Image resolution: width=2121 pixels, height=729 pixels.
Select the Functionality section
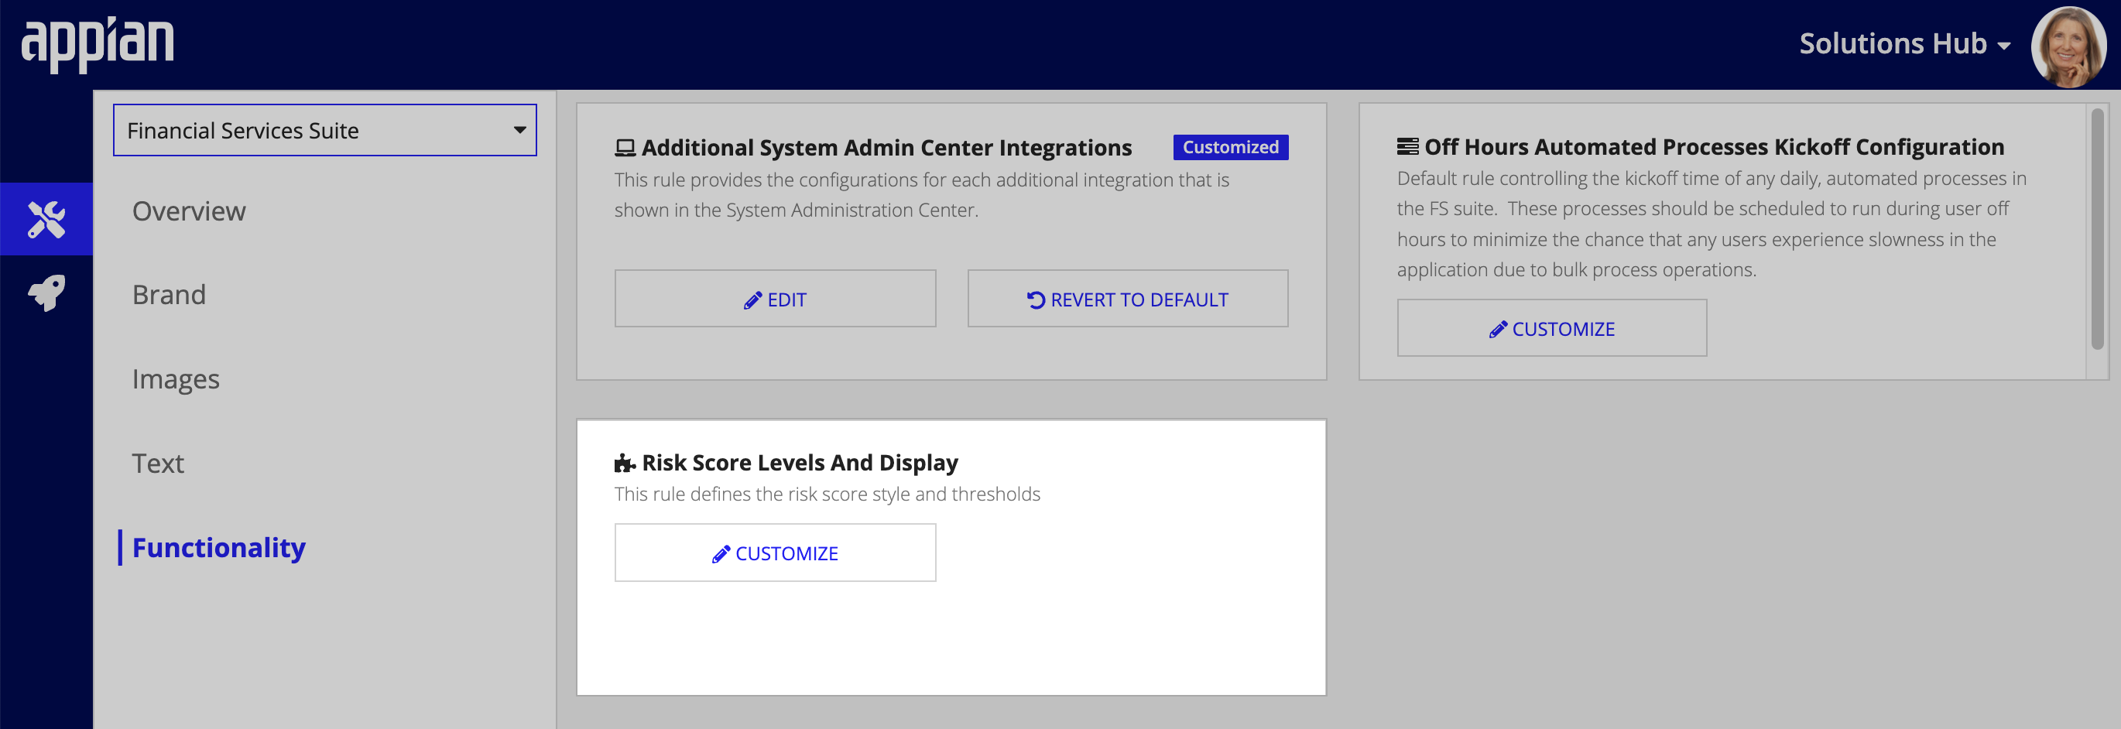click(218, 547)
